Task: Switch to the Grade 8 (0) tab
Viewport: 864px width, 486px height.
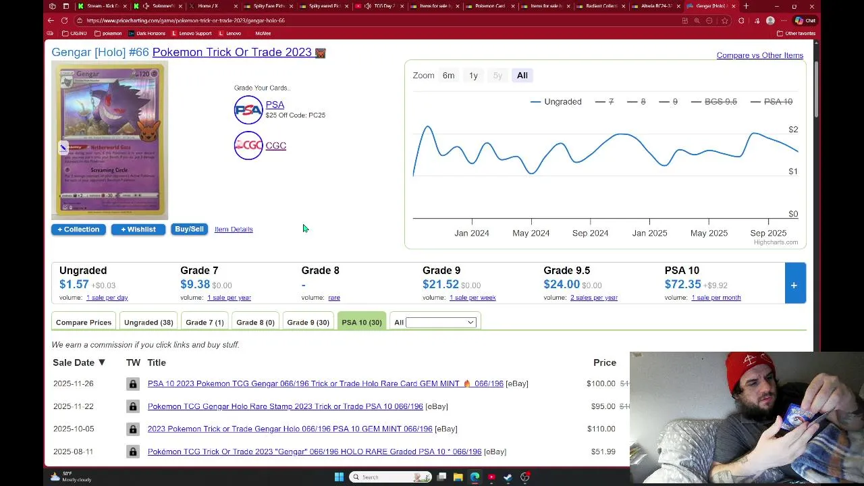Action: click(x=255, y=322)
